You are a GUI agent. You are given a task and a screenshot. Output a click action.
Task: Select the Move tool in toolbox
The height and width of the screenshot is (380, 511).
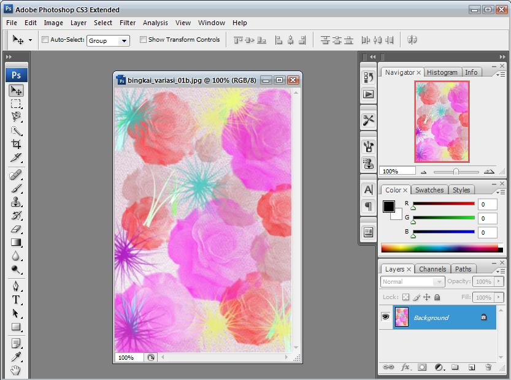[16, 90]
